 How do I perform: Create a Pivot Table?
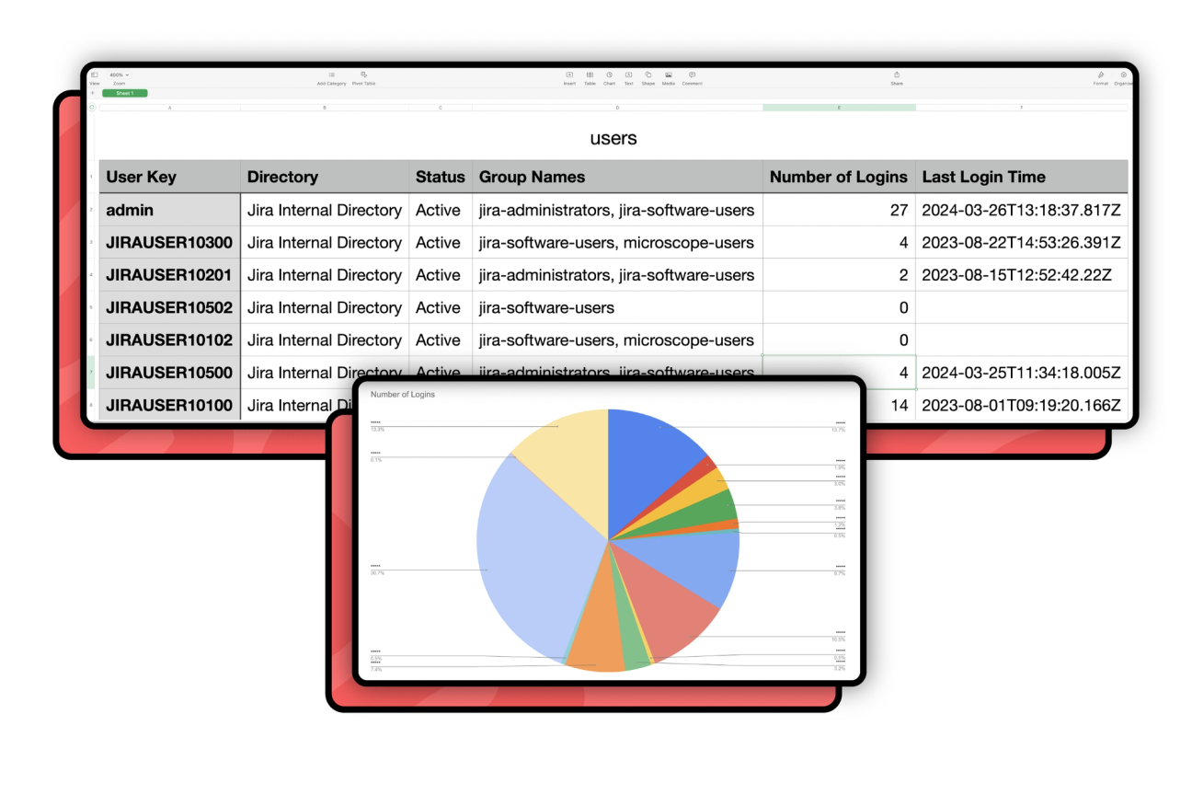coord(363,75)
